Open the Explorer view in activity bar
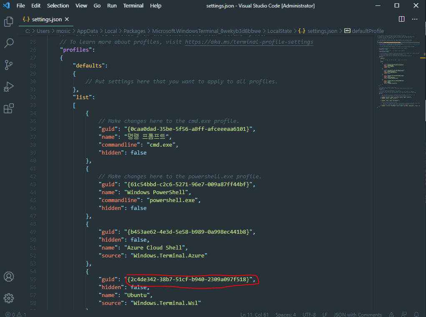426x317 pixels. tap(9, 22)
